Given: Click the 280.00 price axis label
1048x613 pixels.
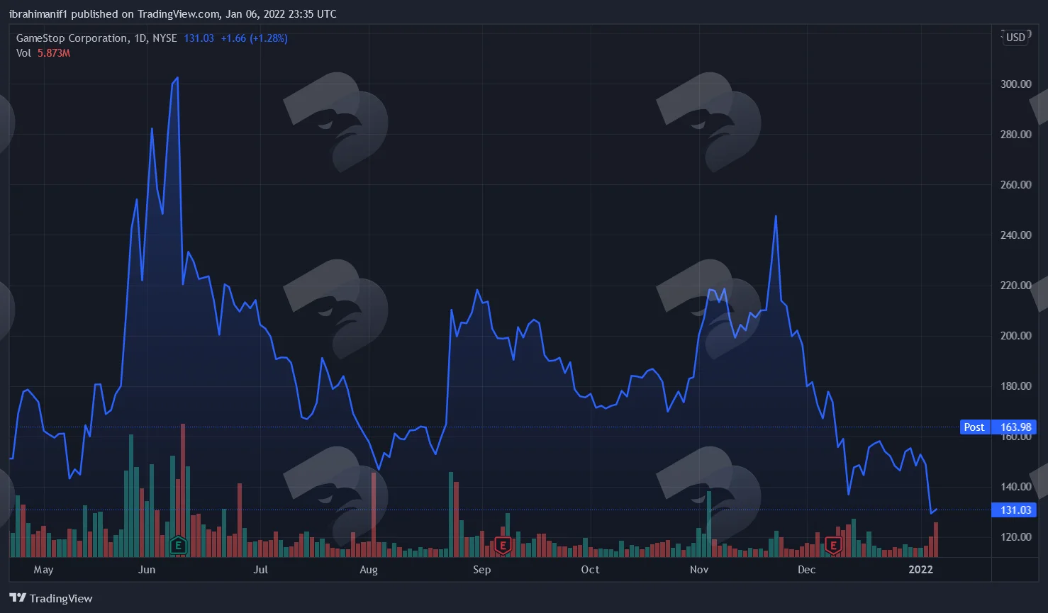Looking at the screenshot, I should [x=1015, y=134].
